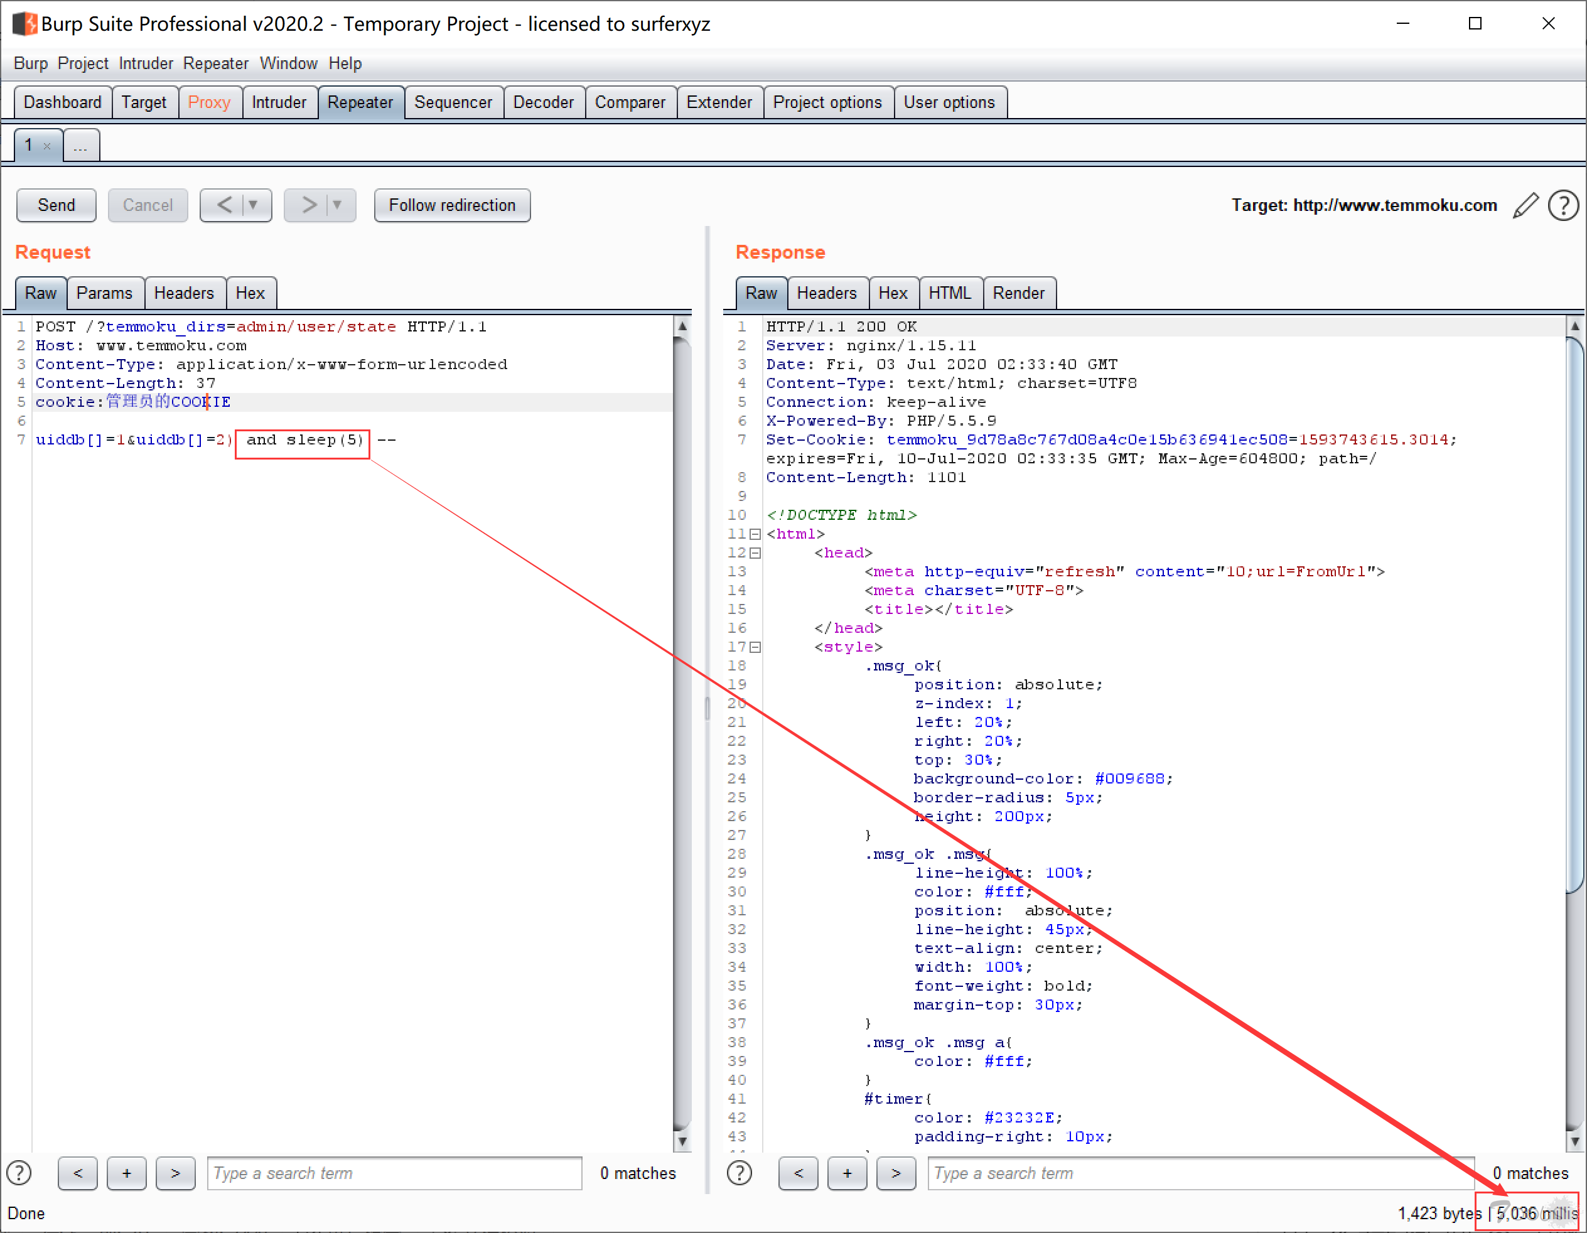Open the Decoder tab
Screen dimensions: 1587x1233
(x=544, y=102)
